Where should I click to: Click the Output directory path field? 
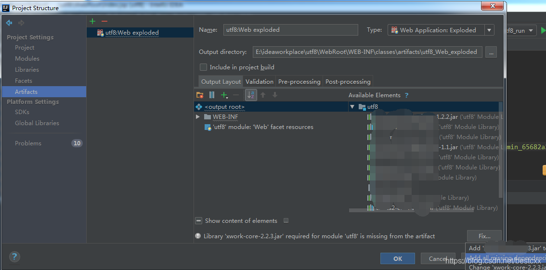point(367,52)
